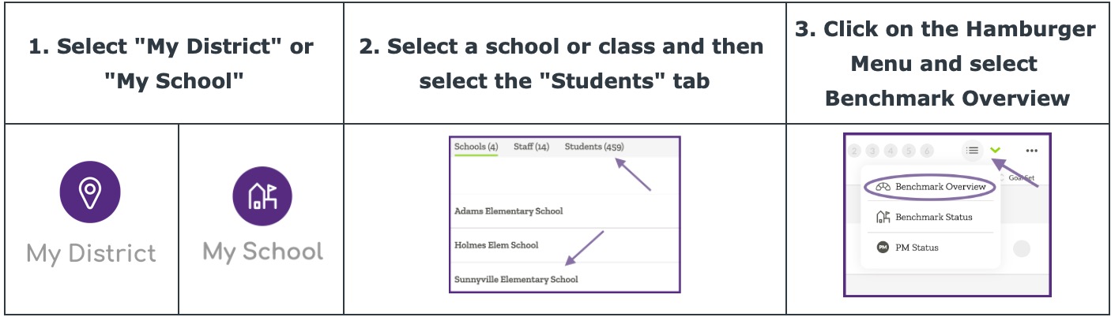The height and width of the screenshot is (317, 1111).
Task: Click the PM Status badge icon
Action: pyautogui.click(x=883, y=248)
